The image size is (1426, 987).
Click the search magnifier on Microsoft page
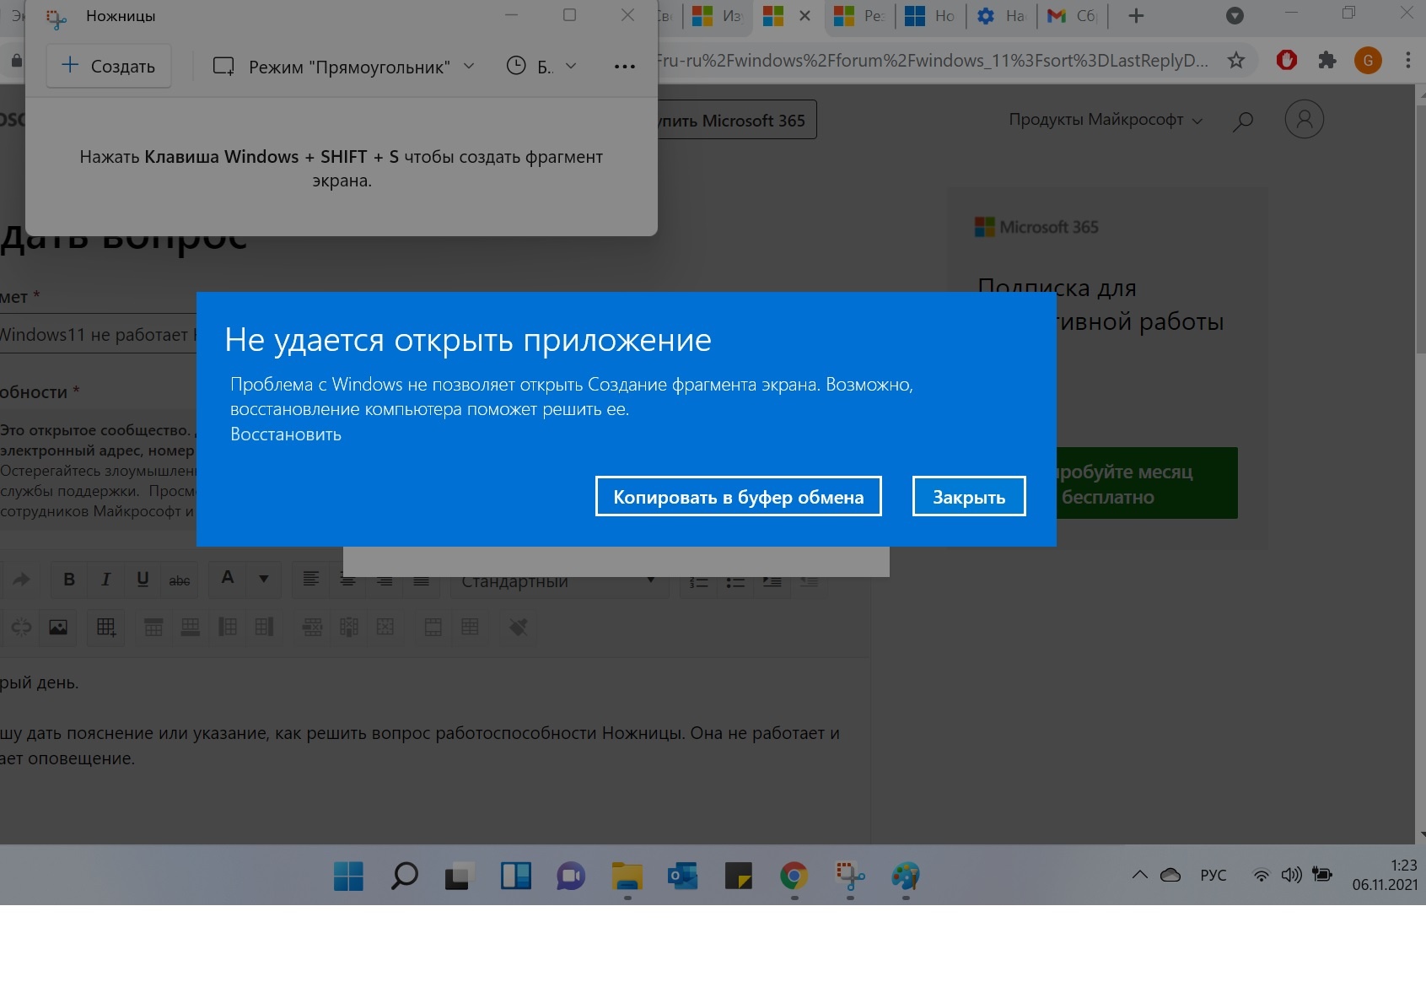tap(1242, 121)
